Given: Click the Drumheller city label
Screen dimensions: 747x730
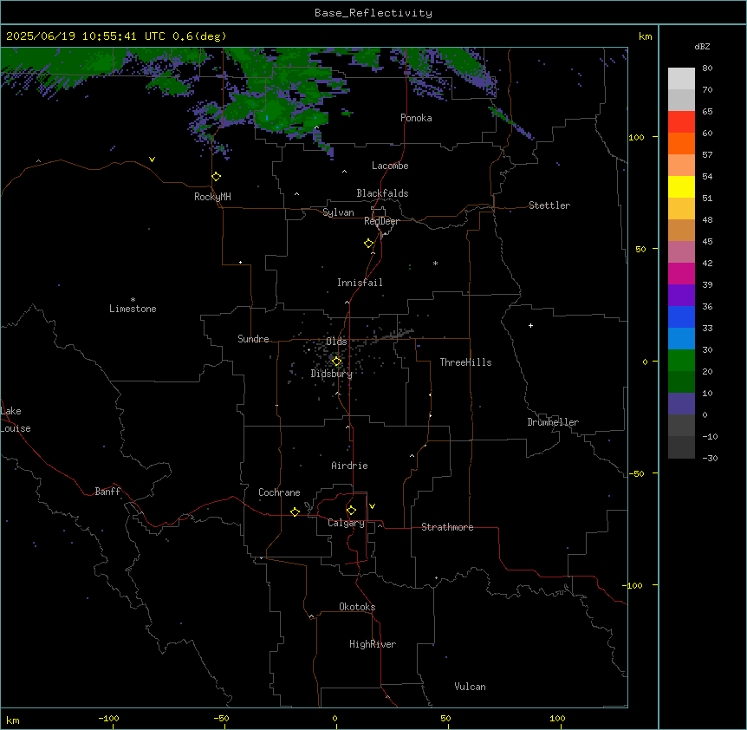Looking at the screenshot, I should [x=553, y=422].
